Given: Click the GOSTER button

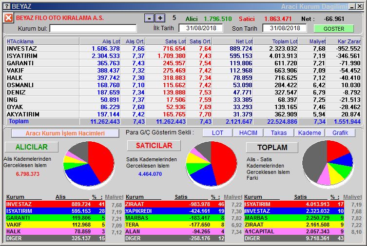Looking at the screenshot, I should pyautogui.click(x=334, y=29).
